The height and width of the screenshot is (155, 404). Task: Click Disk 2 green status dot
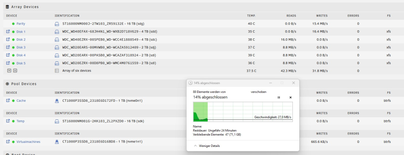[13, 40]
